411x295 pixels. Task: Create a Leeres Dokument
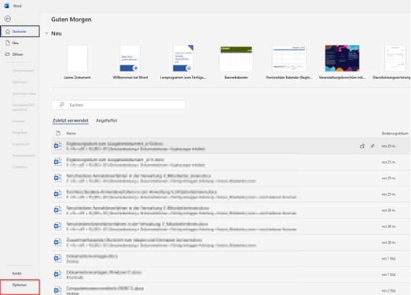point(77,62)
